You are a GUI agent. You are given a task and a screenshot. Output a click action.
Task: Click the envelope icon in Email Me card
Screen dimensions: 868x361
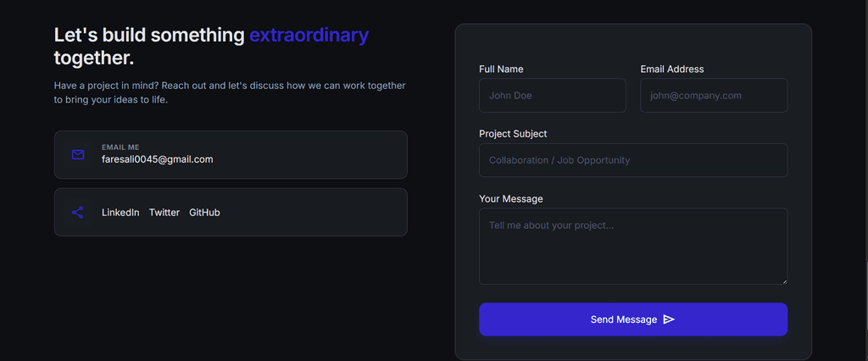point(78,154)
